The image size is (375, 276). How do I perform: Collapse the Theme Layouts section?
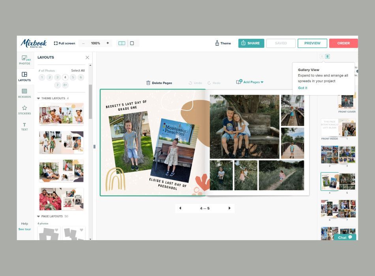pyautogui.click(x=39, y=98)
